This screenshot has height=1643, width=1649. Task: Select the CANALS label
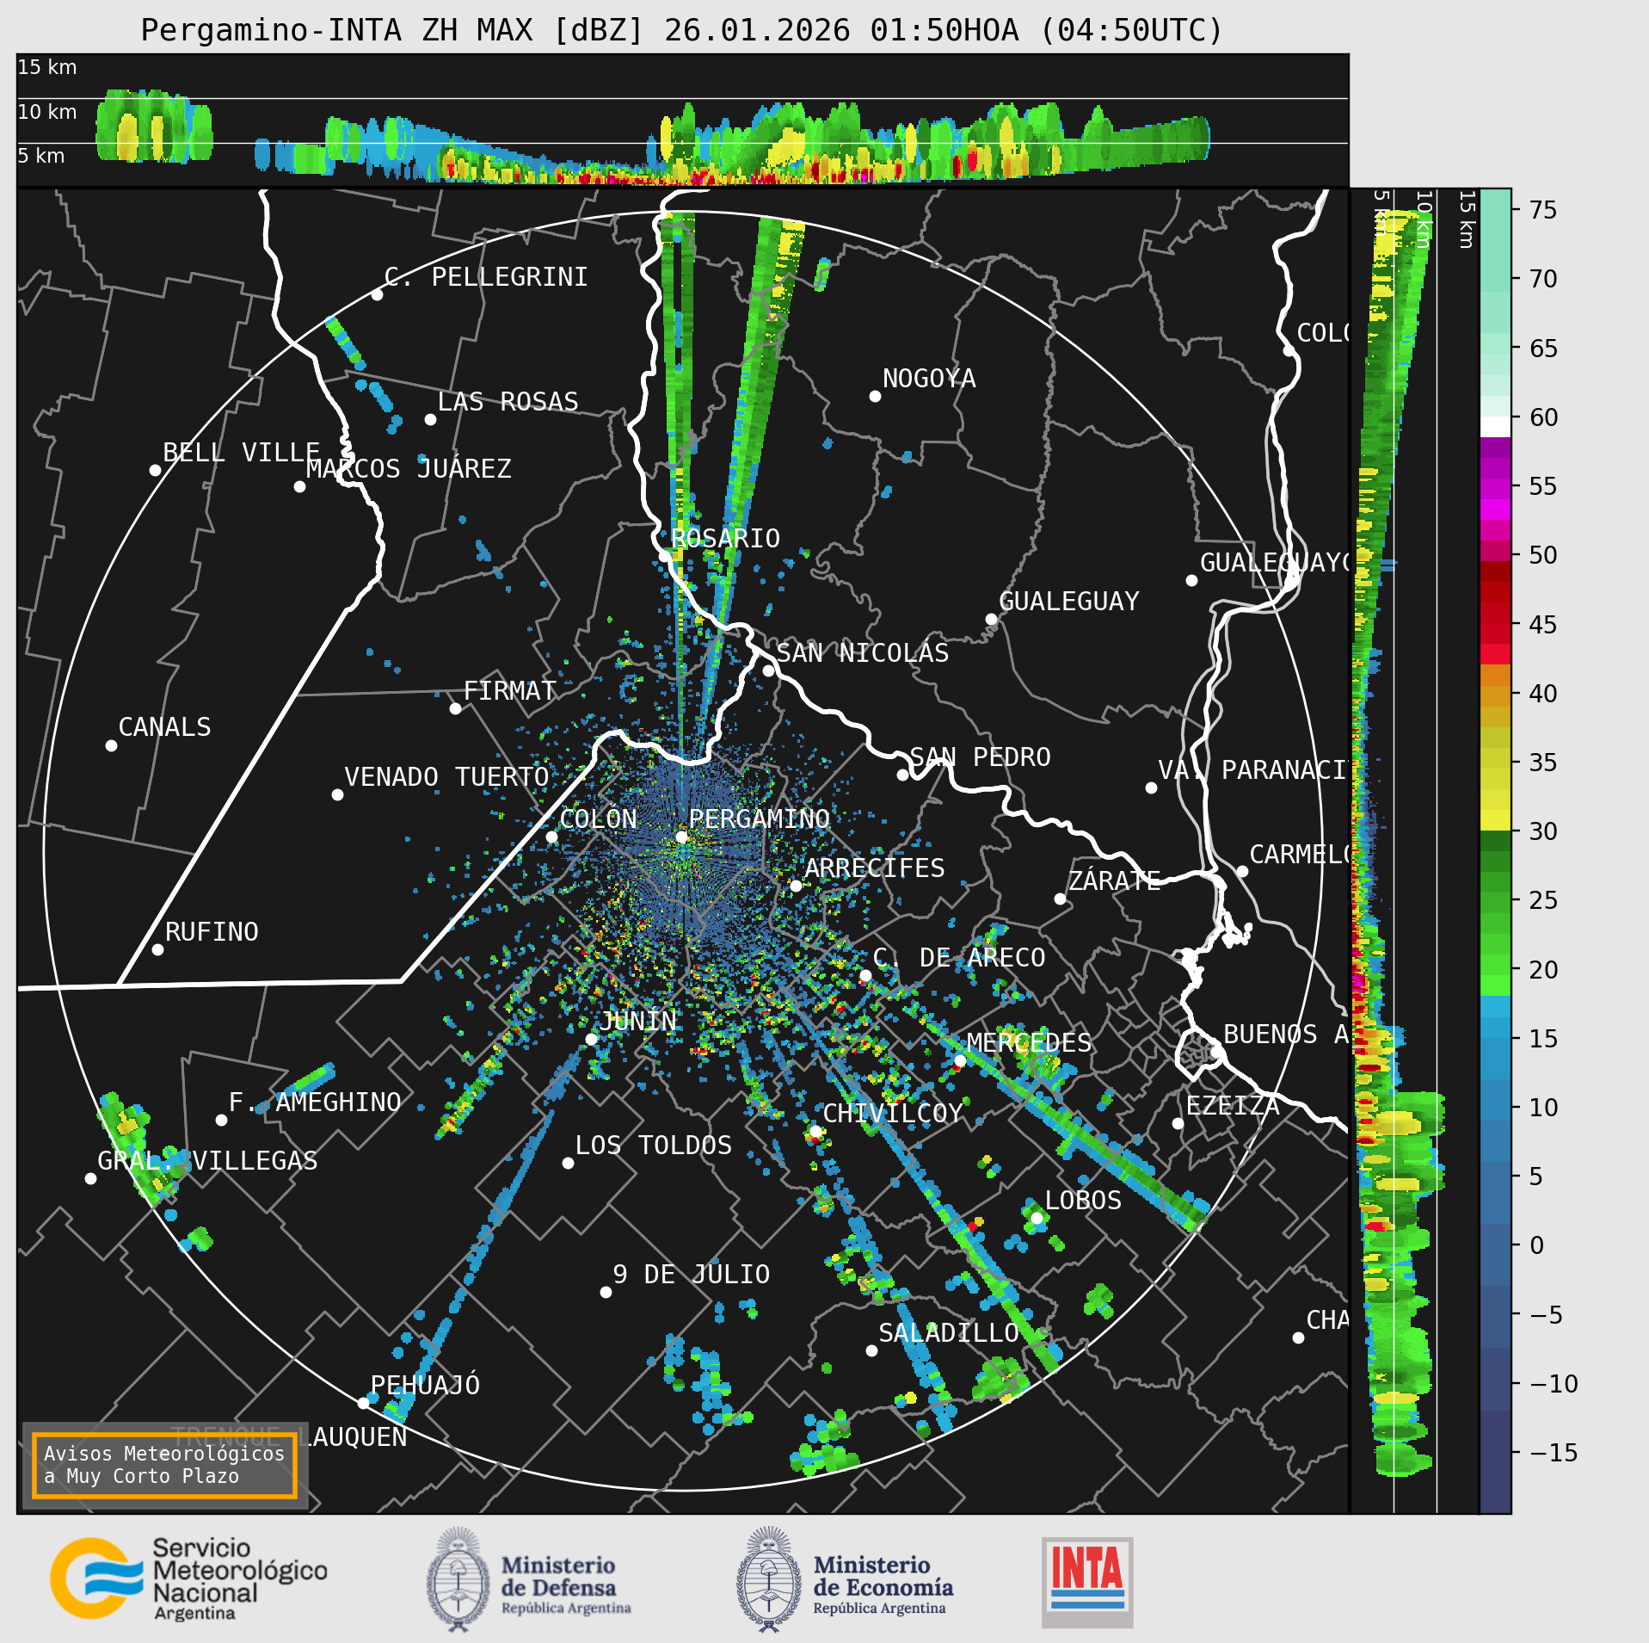[x=164, y=726]
